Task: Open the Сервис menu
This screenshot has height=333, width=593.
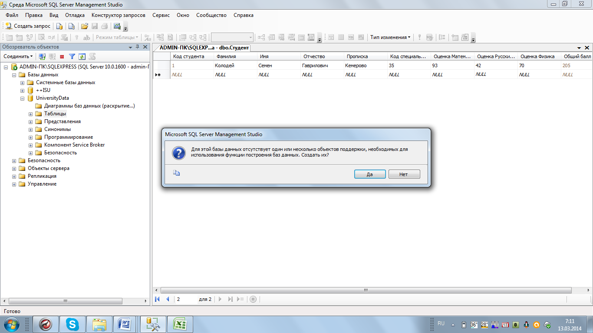Action: tap(161, 15)
